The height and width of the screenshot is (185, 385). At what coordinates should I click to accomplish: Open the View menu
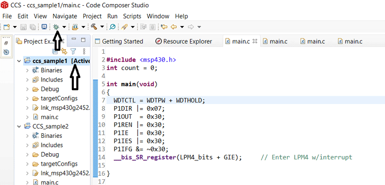(40, 16)
